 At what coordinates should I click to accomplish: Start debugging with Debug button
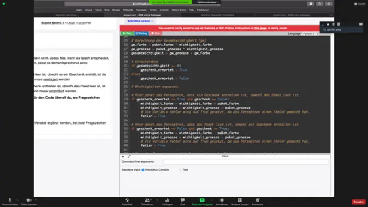point(141,33)
